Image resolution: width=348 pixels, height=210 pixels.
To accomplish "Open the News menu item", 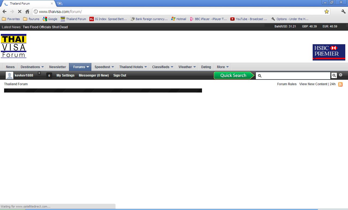I will [10, 67].
